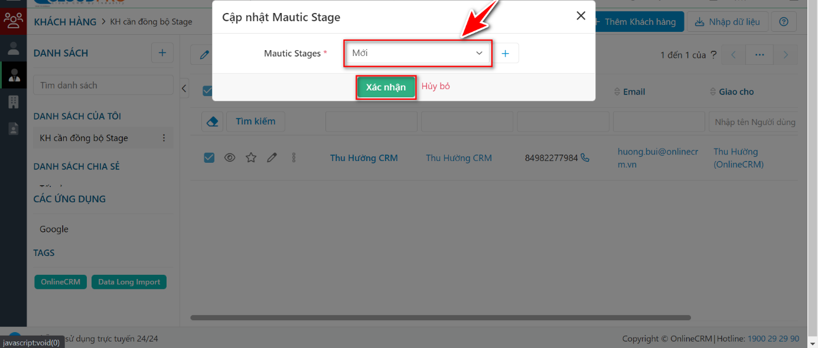Click the eraser icon to clear filters
Screen dimensions: 818x348
click(212, 121)
